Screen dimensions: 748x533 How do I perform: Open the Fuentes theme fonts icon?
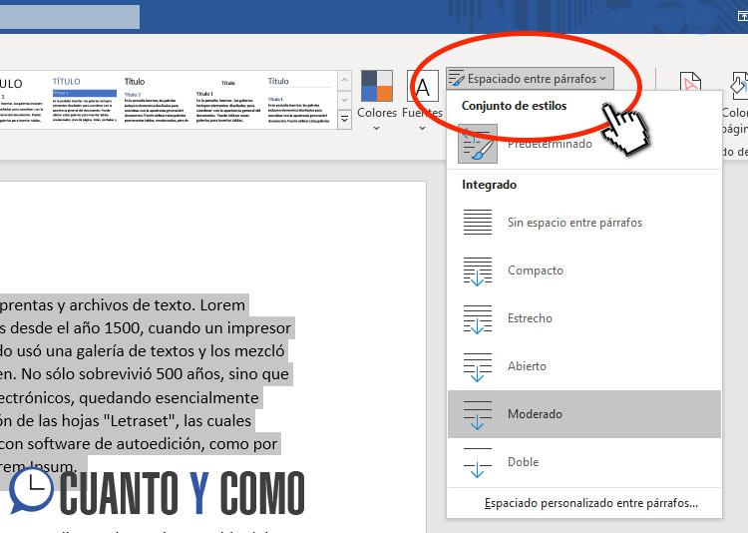[423, 86]
